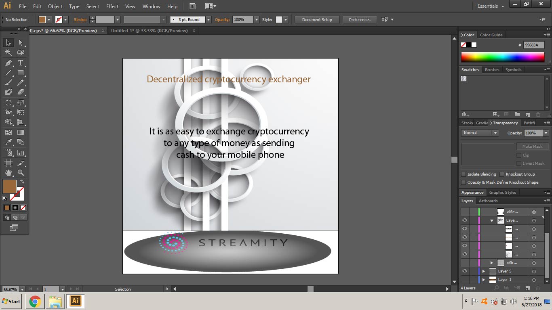The image size is (552, 310).
Task: Switch to the Hand tool
Action: (x=8, y=173)
